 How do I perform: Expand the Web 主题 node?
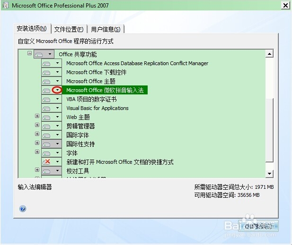37,116
